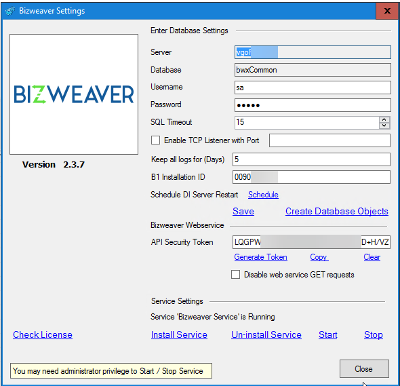This screenshot has width=400, height=386.
Task: Tick Disable web service GET requests checkbox
Action: tap(235, 275)
